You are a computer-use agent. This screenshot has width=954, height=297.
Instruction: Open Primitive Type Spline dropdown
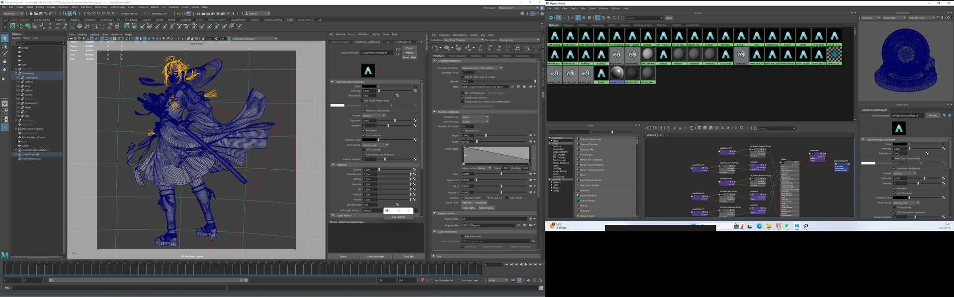(475, 117)
